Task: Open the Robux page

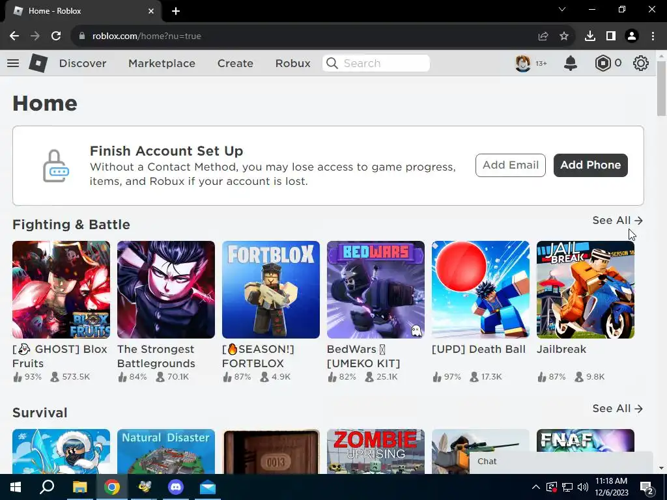Action: click(x=292, y=63)
